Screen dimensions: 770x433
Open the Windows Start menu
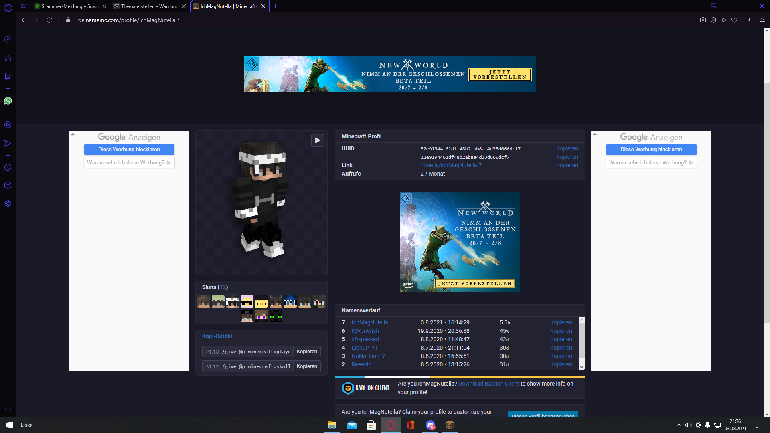click(10, 425)
